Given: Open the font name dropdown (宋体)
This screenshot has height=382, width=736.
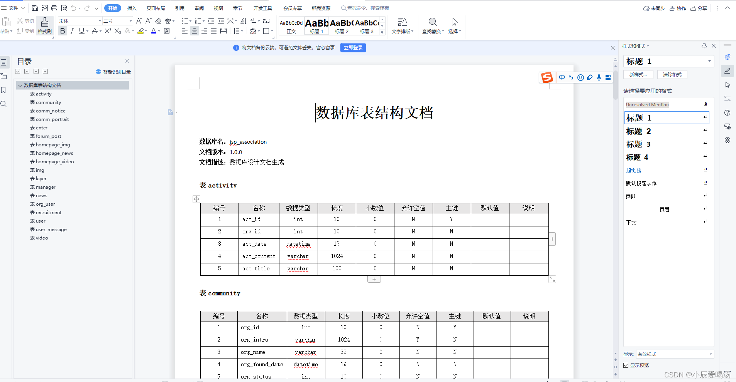Looking at the screenshot, I should coord(100,21).
